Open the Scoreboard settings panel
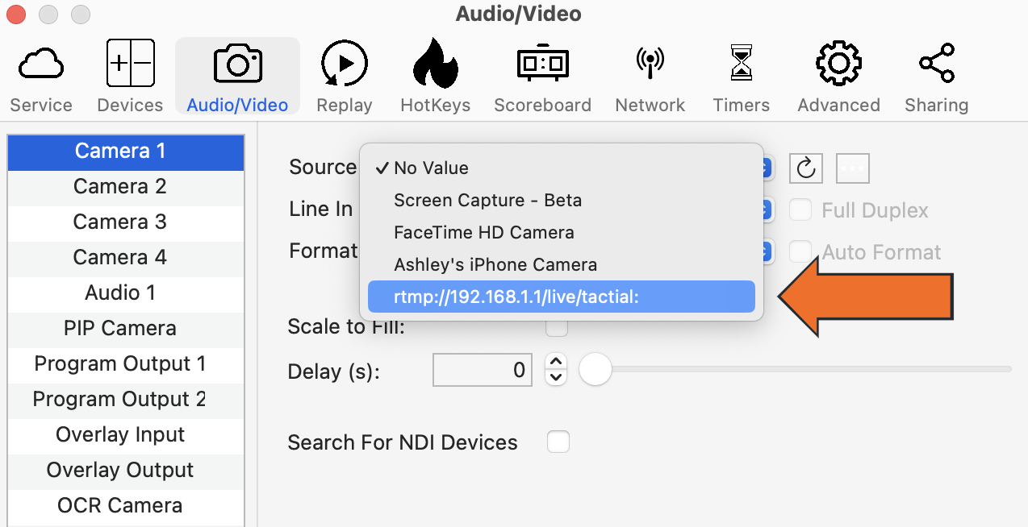Viewport: 1028px width, 527px height. pyautogui.click(x=542, y=74)
